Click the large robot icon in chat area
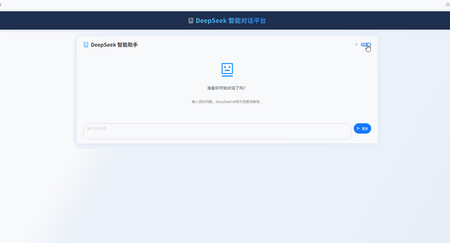This screenshot has height=243, width=450. click(227, 70)
